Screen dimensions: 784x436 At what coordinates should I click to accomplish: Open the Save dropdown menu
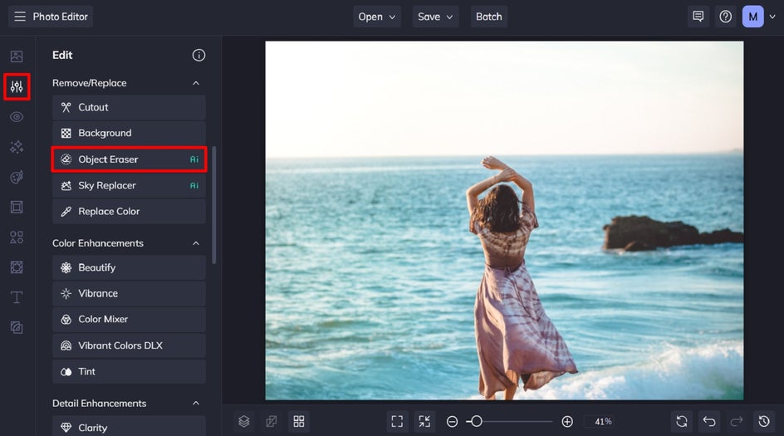coord(435,17)
